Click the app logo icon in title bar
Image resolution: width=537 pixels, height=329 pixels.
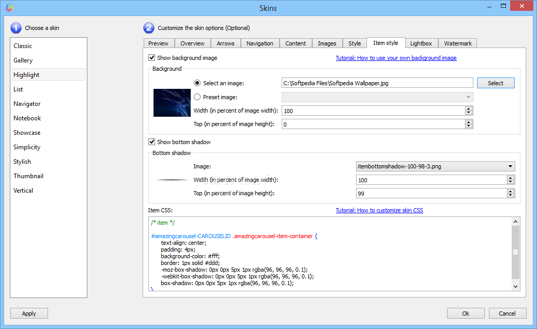click(x=9, y=8)
